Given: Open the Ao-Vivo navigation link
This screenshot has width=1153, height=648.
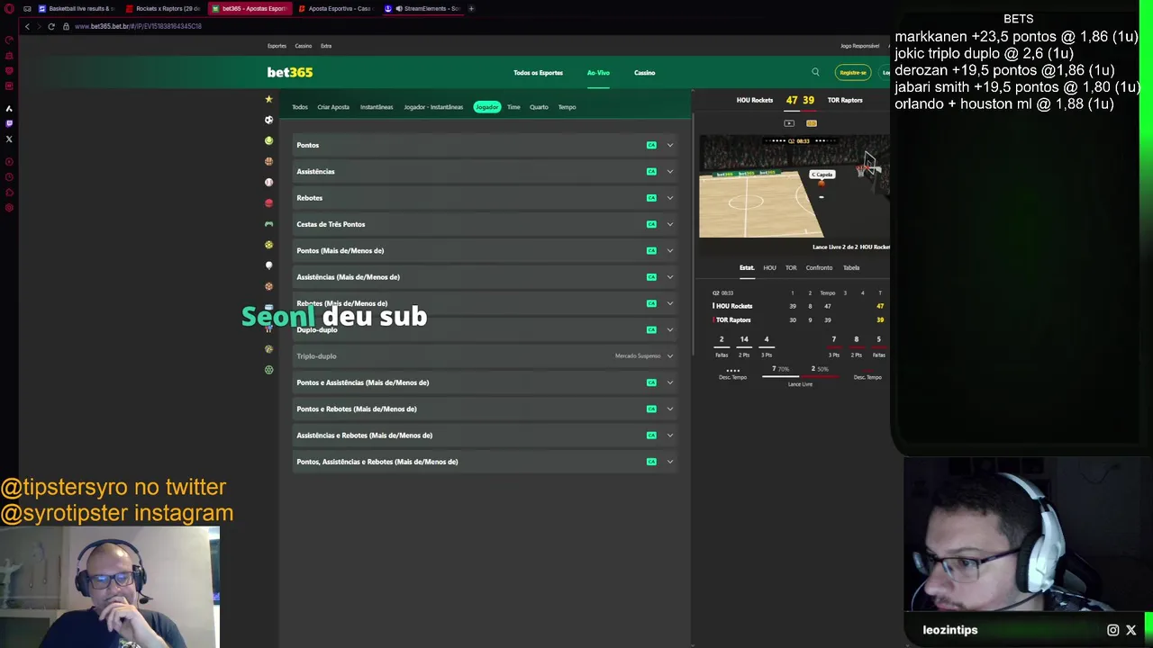Looking at the screenshot, I should click(598, 73).
